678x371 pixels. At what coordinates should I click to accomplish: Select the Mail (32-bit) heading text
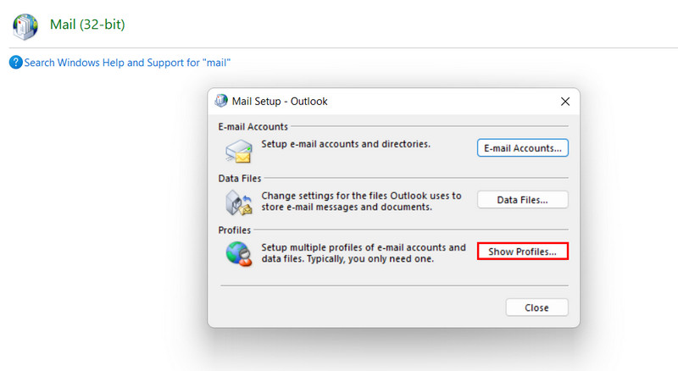pos(87,25)
